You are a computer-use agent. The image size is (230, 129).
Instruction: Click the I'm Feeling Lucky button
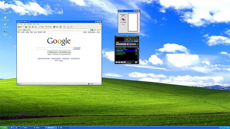65,52
